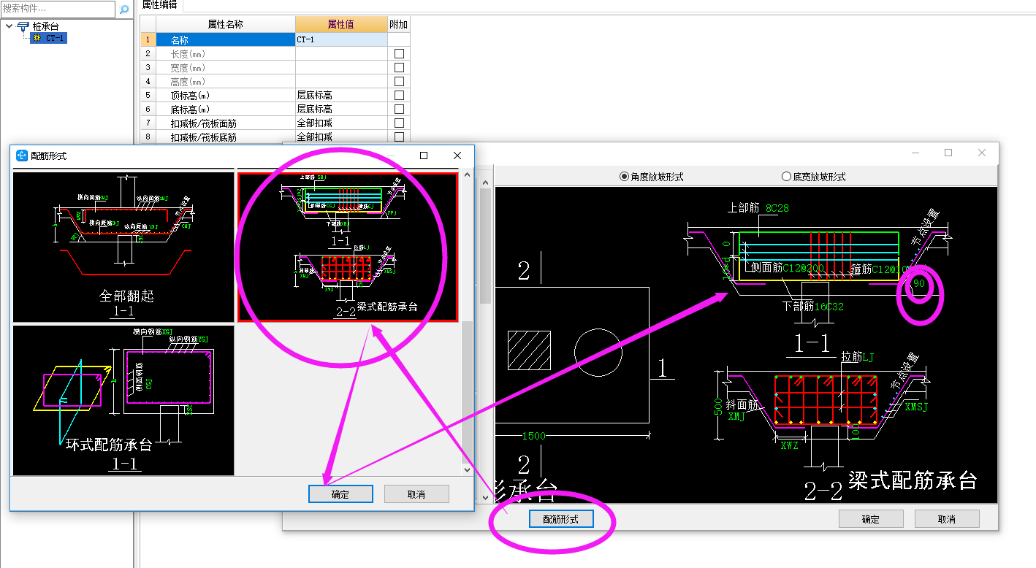Click 取消 in the parameter diagram window
This screenshot has height=568, width=1036.
click(947, 519)
